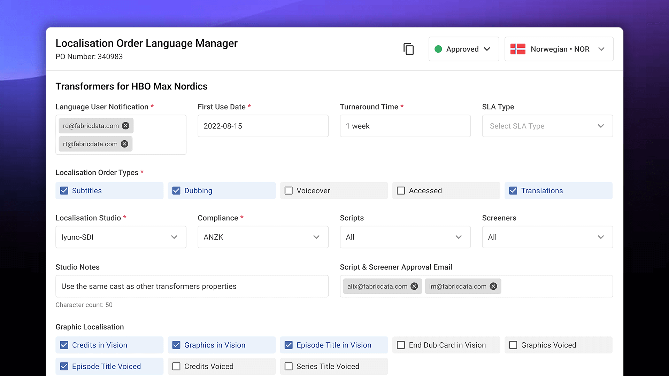Click 'Transformers for HBO Max Nordics' heading
This screenshot has height=376, width=669.
(x=131, y=86)
